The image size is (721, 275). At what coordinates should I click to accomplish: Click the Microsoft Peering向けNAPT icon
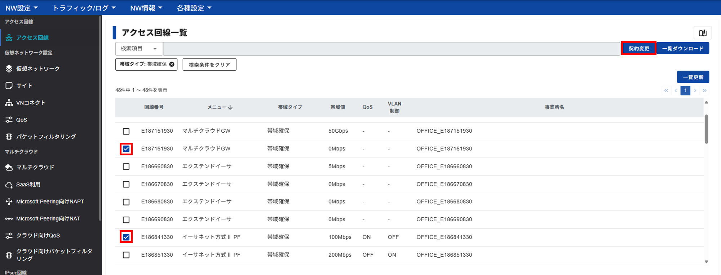pos(9,201)
